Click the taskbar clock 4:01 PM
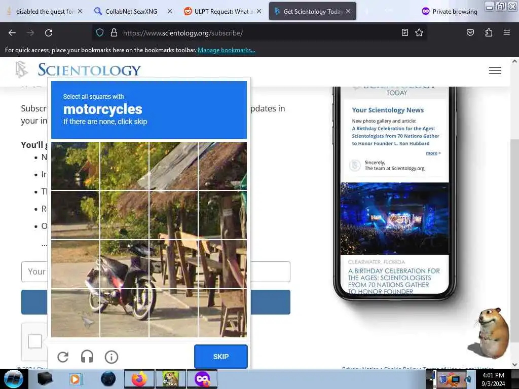This screenshot has width=519, height=389. click(494, 375)
